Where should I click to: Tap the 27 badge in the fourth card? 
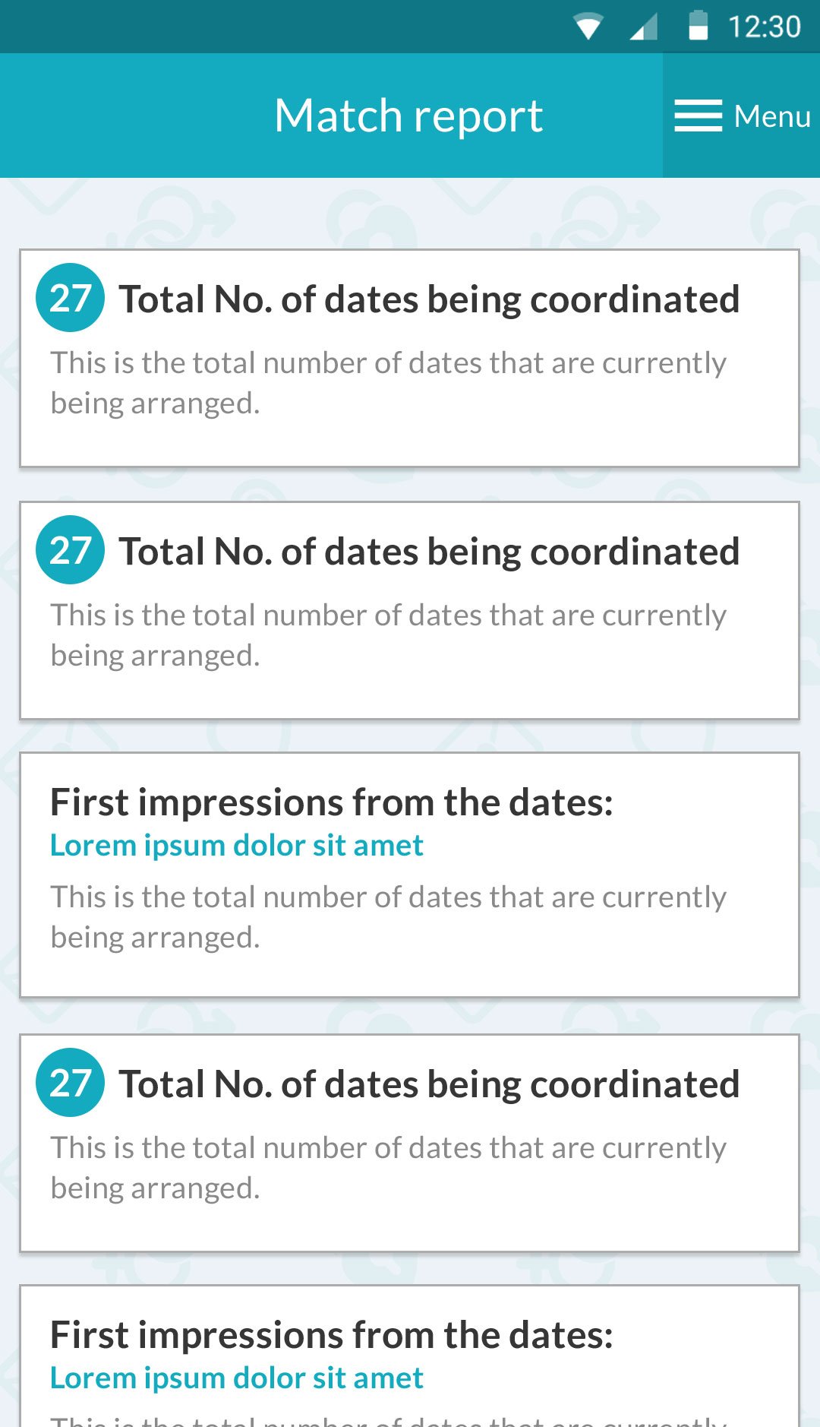tap(70, 1083)
